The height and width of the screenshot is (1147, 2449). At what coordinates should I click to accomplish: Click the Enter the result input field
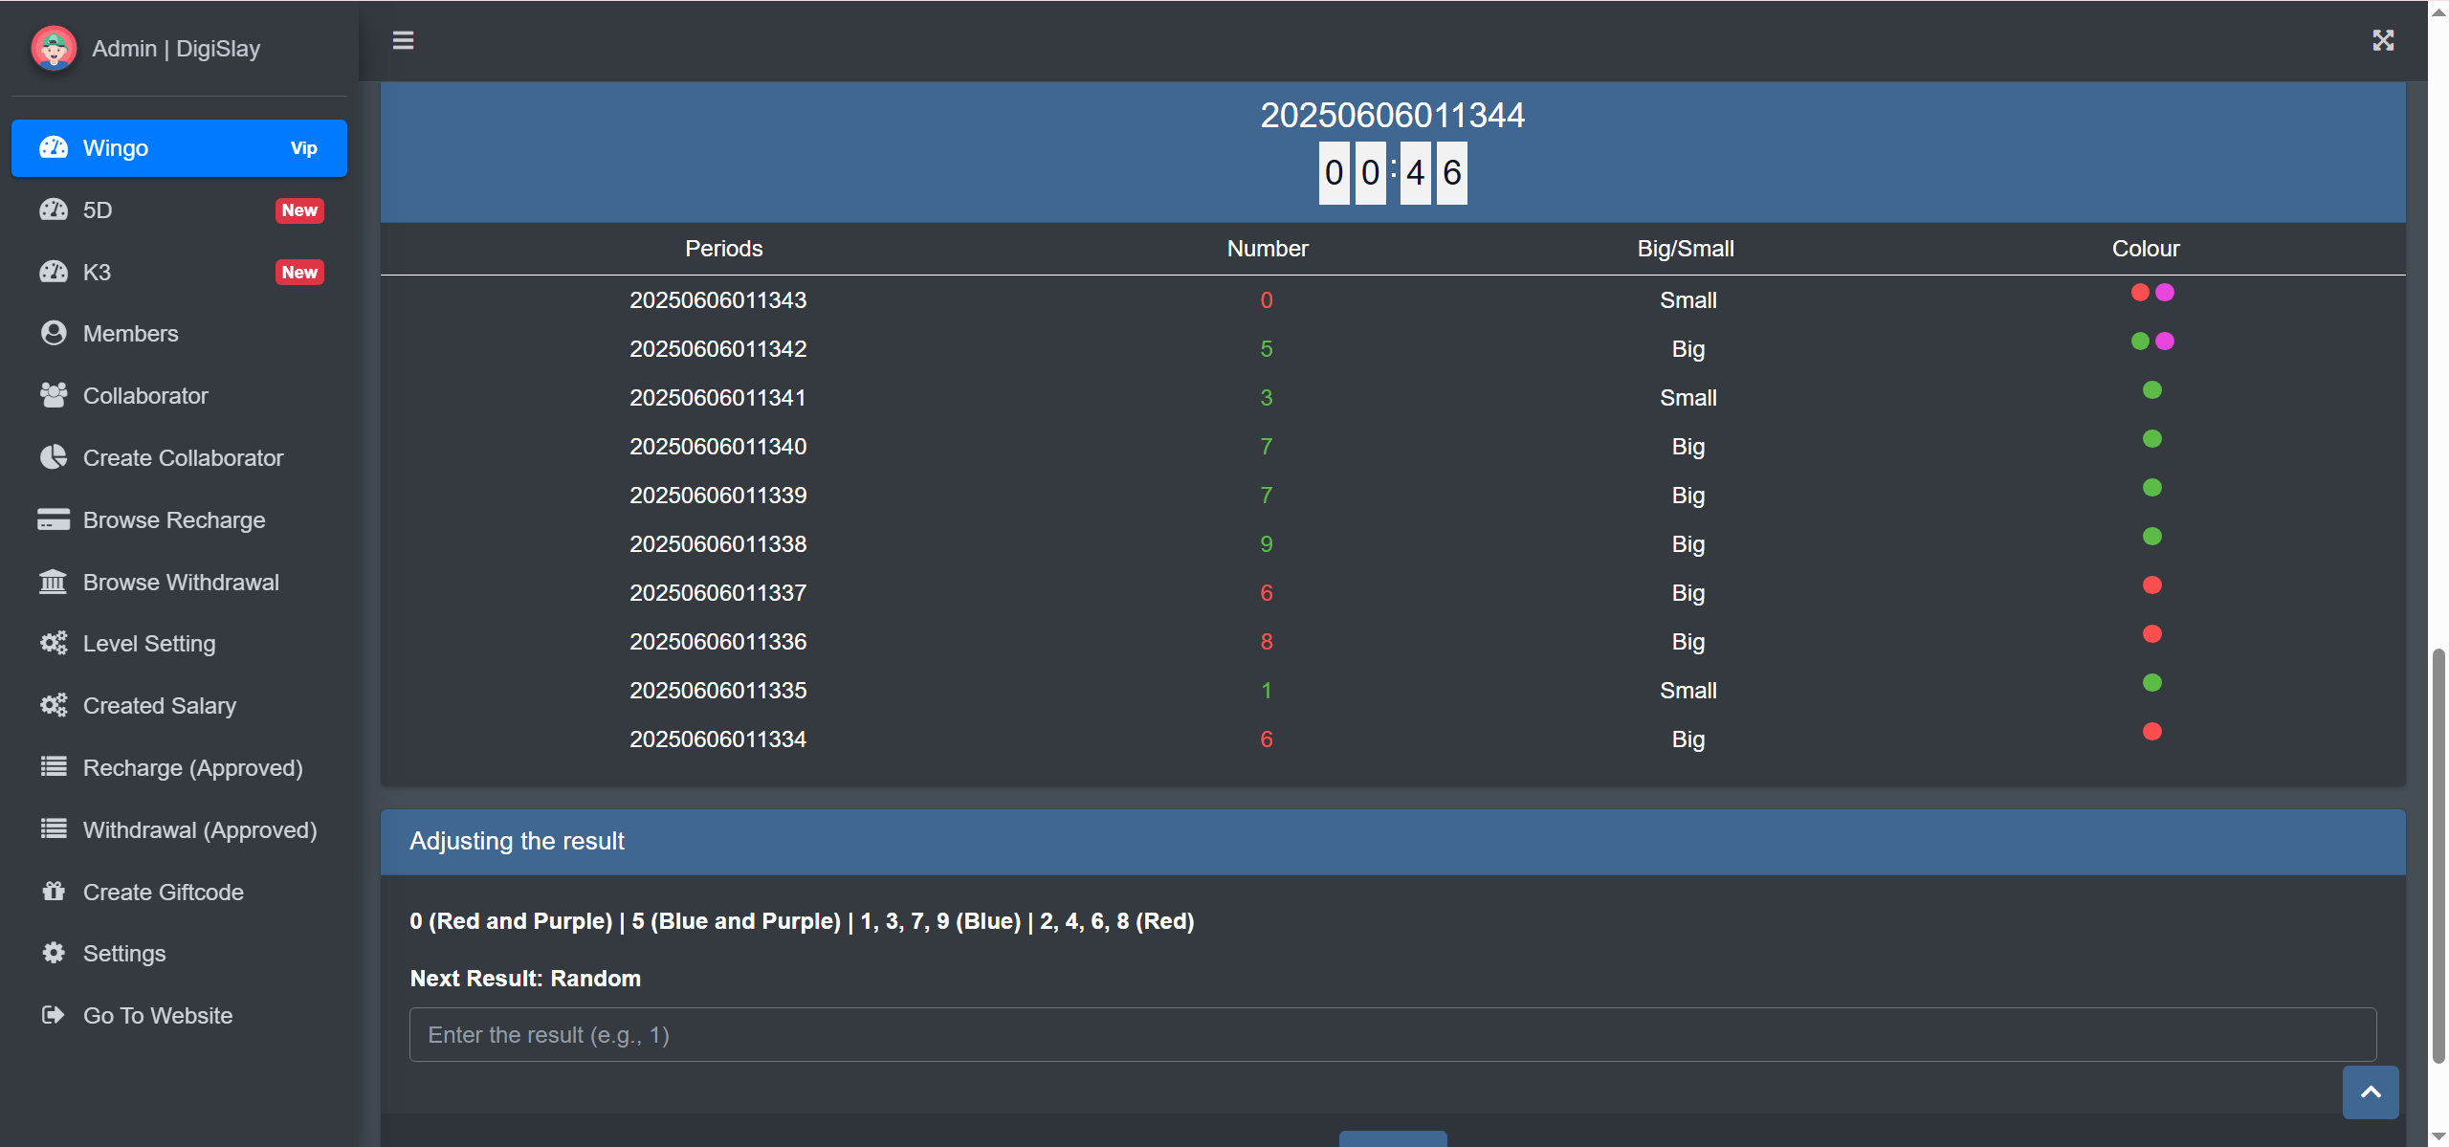coord(1392,1034)
